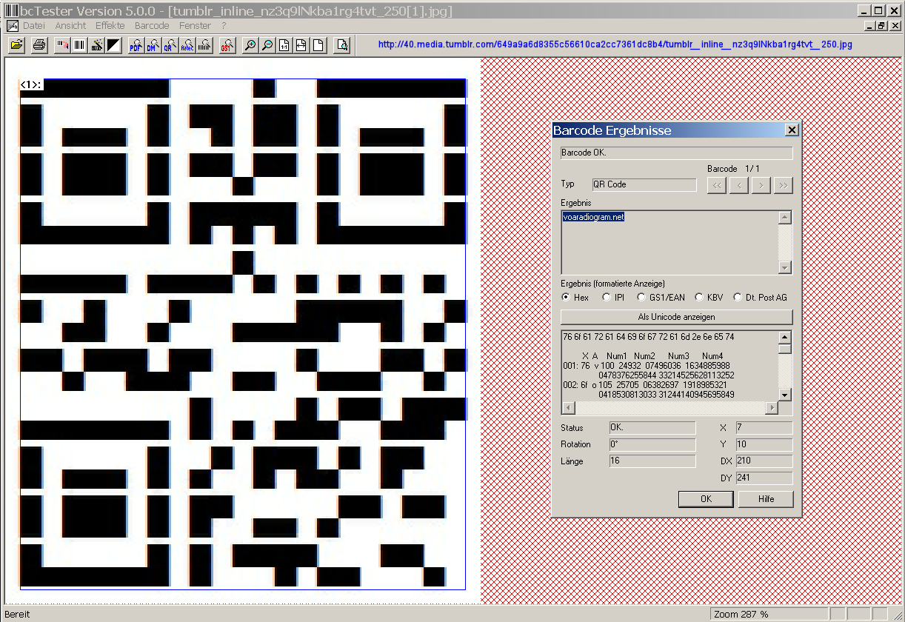Click the Aztec code search icon
The width and height of the screenshot is (905, 622).
[x=187, y=45]
